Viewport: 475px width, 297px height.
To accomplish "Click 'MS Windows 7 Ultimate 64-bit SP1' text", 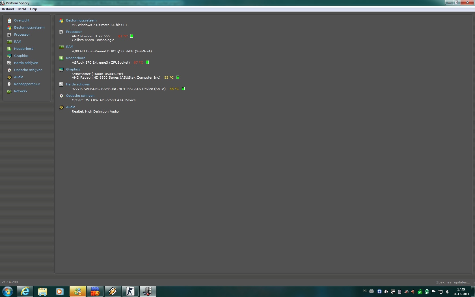I will [x=100, y=25].
